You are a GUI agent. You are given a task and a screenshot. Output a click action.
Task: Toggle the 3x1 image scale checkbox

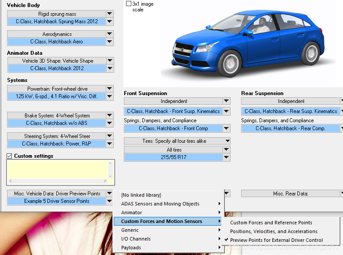coord(129,4)
